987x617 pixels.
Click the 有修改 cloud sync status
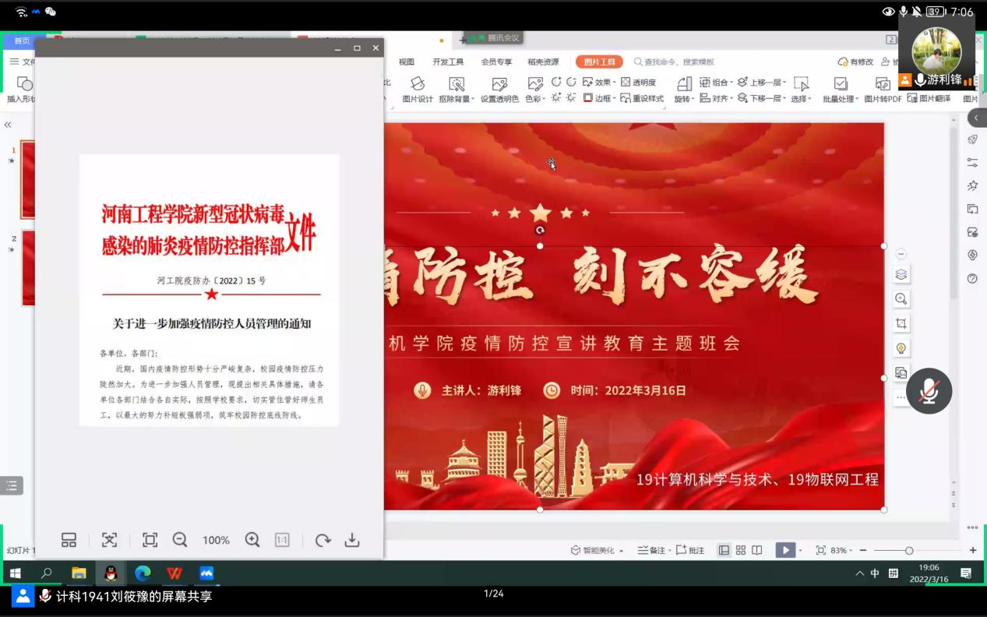855,62
